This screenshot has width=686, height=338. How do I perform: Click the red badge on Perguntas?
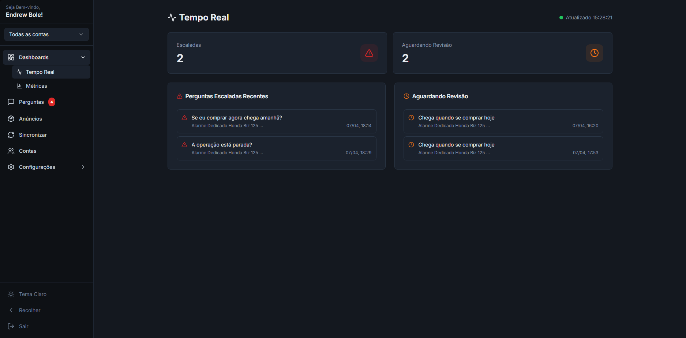(x=52, y=102)
